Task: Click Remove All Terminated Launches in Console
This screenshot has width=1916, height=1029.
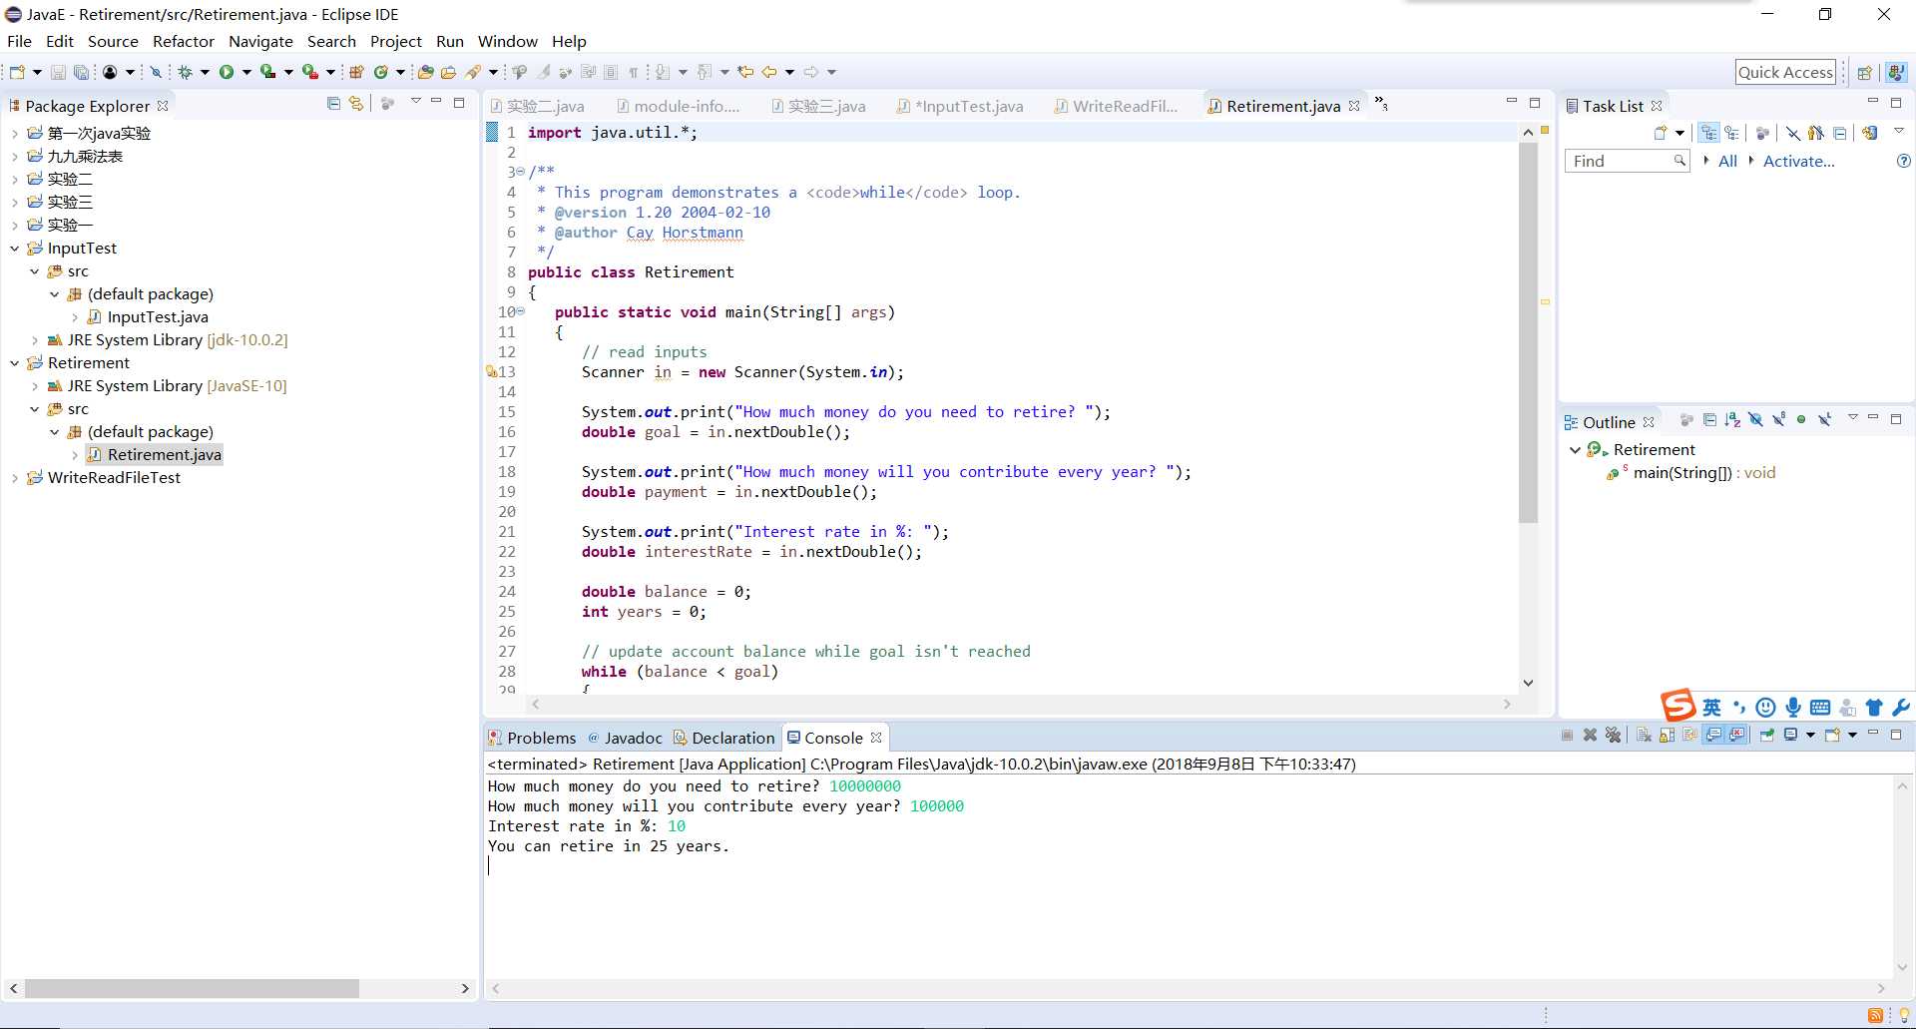Action: (x=1613, y=735)
